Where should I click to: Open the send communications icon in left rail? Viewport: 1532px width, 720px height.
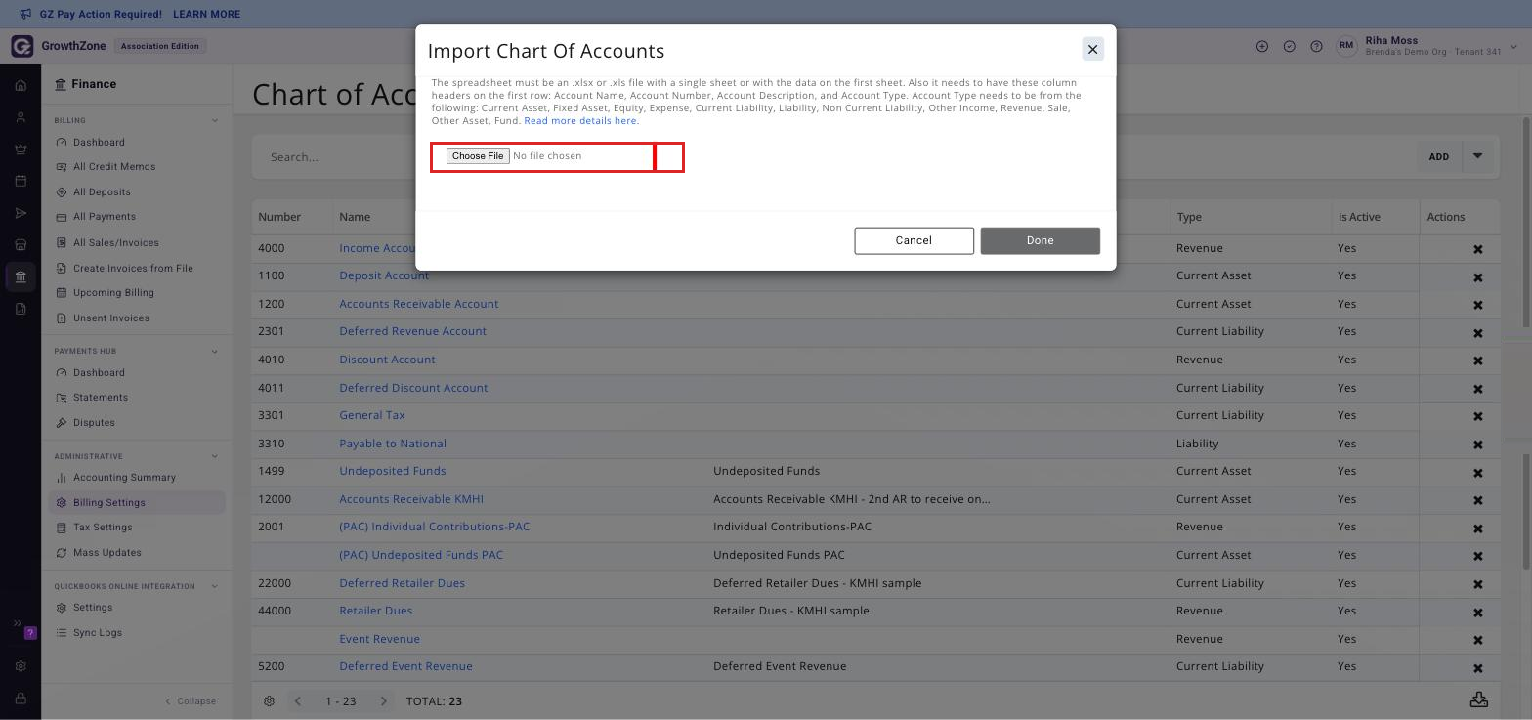(x=21, y=213)
